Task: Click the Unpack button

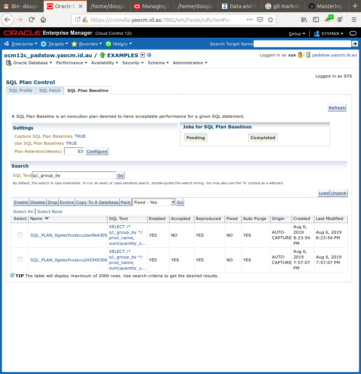Action: pyautogui.click(x=338, y=193)
